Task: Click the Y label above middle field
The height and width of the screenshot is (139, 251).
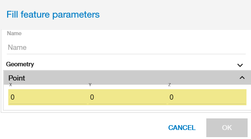Action: point(90,85)
